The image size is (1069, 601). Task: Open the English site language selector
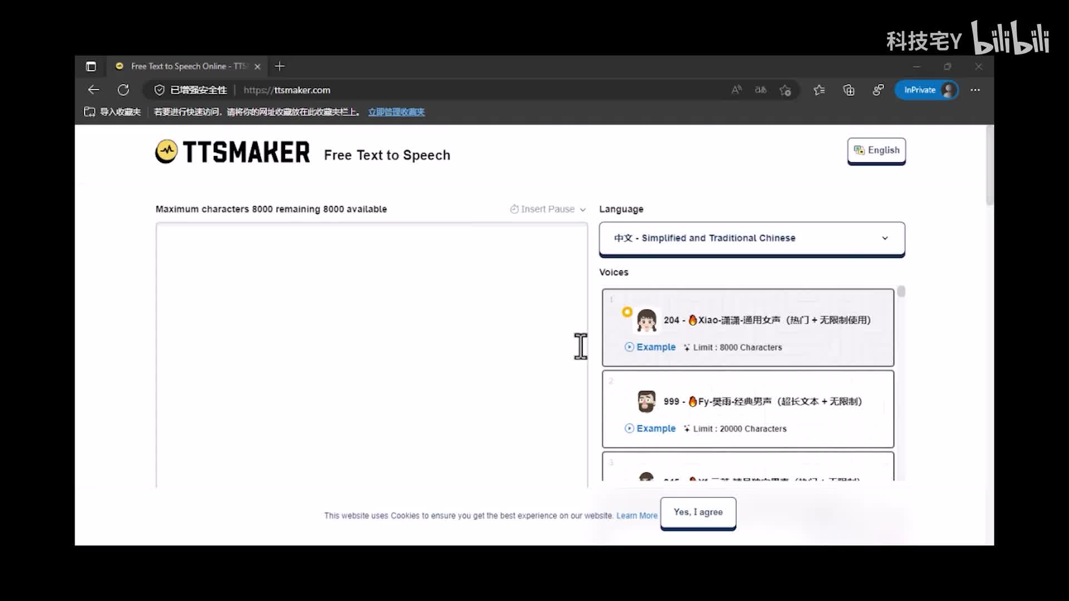[x=876, y=150]
